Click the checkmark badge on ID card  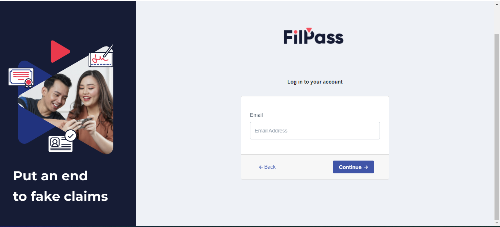[71, 136]
